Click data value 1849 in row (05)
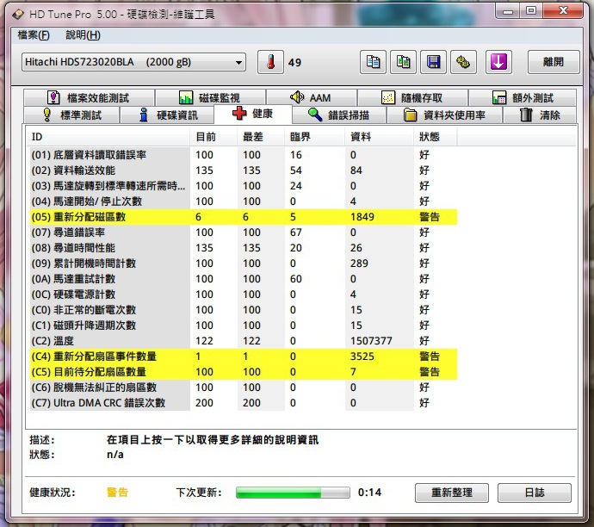594x527 pixels. coord(362,217)
